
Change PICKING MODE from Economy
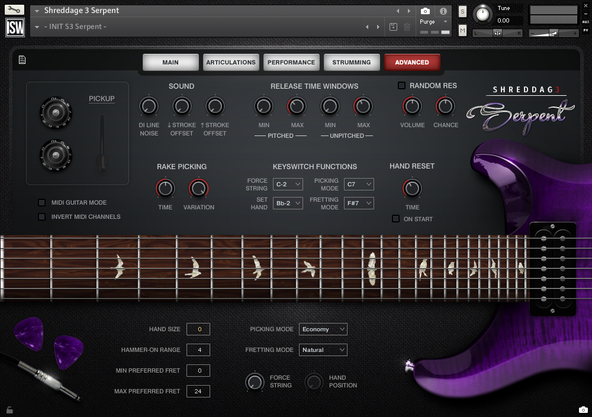(323, 329)
